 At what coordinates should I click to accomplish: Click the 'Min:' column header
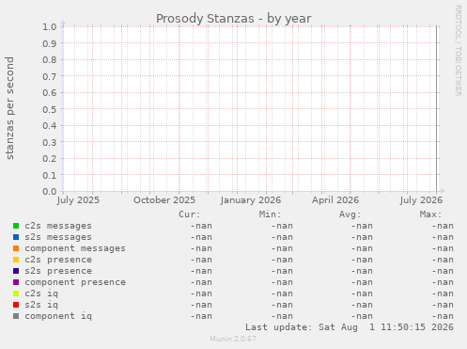[x=270, y=214]
